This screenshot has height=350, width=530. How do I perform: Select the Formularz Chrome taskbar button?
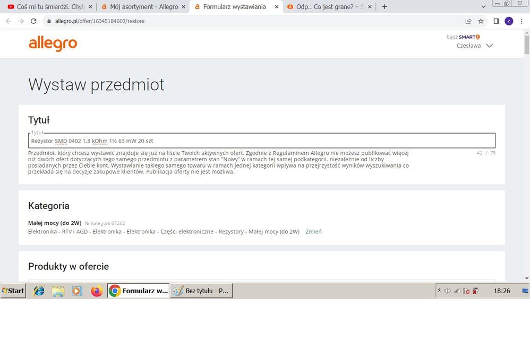click(x=138, y=291)
